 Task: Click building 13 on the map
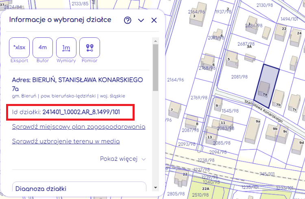(x=211, y=135)
